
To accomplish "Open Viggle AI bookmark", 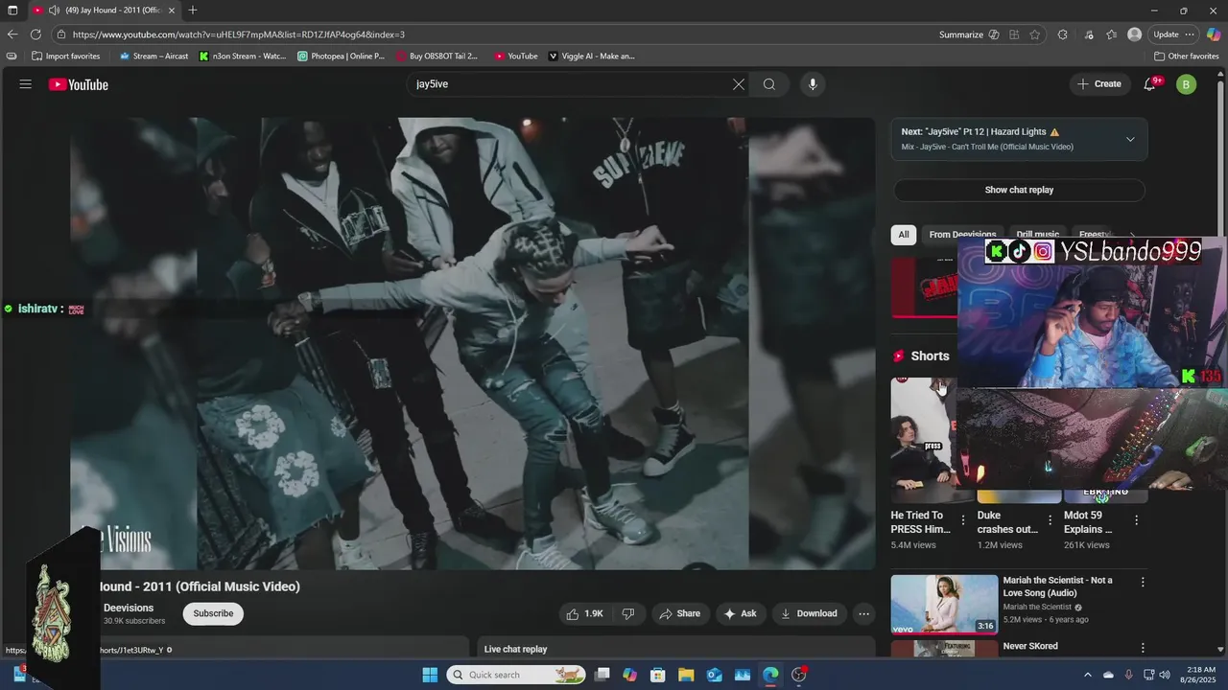I will pyautogui.click(x=592, y=56).
